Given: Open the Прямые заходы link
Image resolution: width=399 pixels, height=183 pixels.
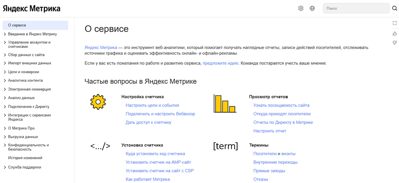Looking at the screenshot, I should pyautogui.click(x=269, y=171).
